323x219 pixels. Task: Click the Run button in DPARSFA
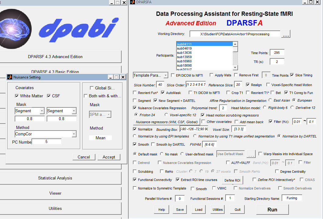tap(272, 210)
